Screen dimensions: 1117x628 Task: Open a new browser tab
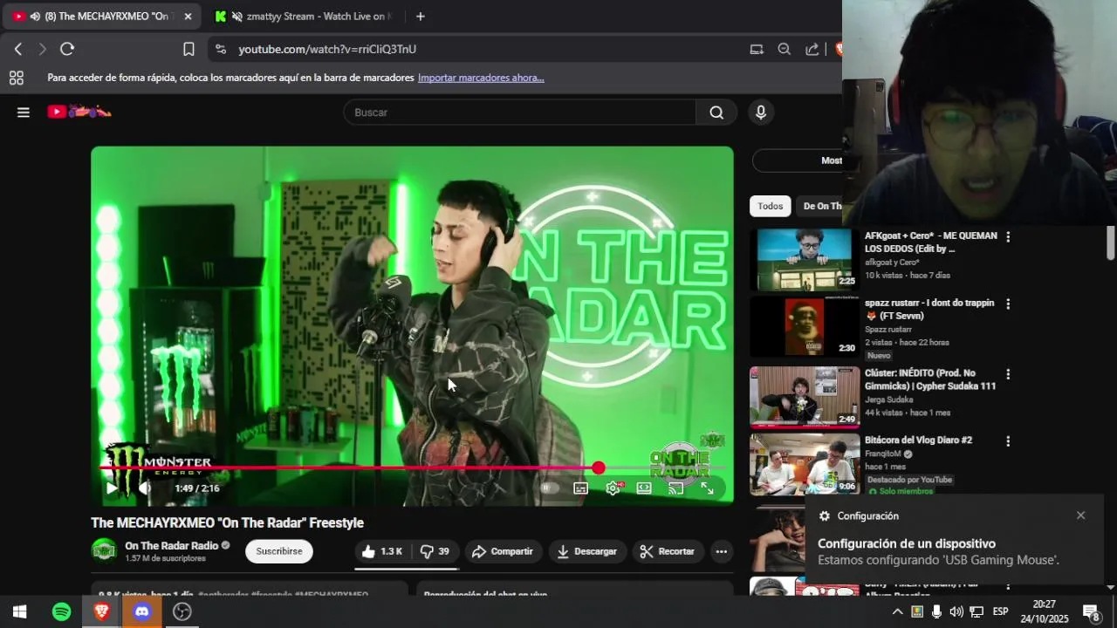click(x=420, y=16)
